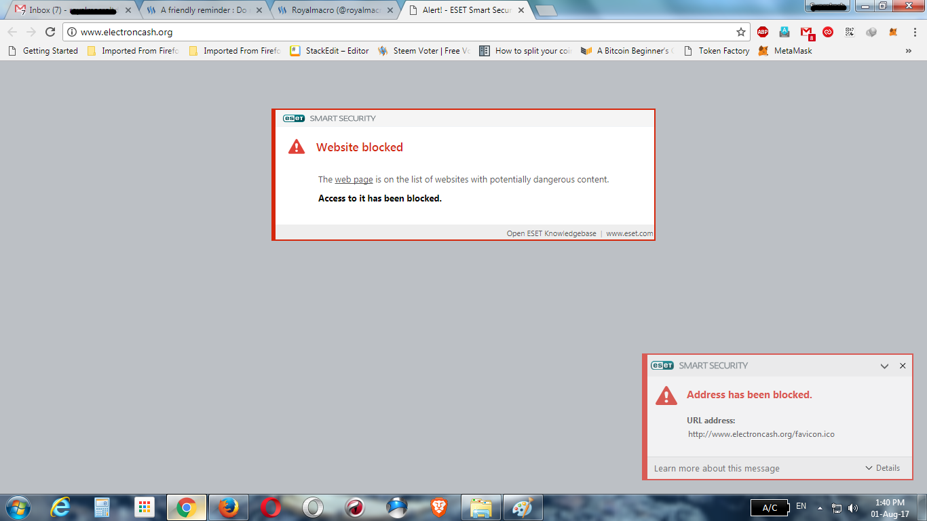Click the blue keyboard 'A' extension icon
Image resolution: width=927 pixels, height=521 pixels.
coord(784,32)
